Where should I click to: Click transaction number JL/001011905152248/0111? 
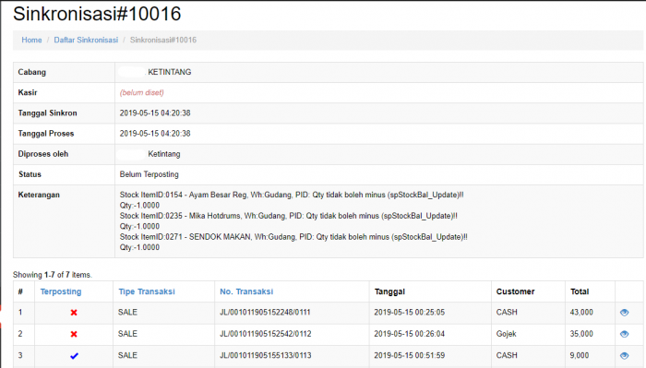265,313
